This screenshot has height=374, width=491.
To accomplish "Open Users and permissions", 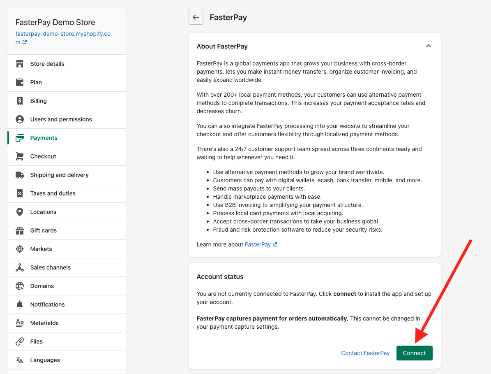I will coord(67,119).
